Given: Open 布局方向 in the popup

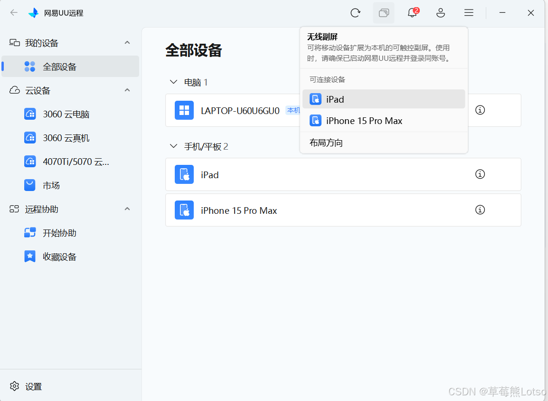Looking at the screenshot, I should click(x=384, y=143).
